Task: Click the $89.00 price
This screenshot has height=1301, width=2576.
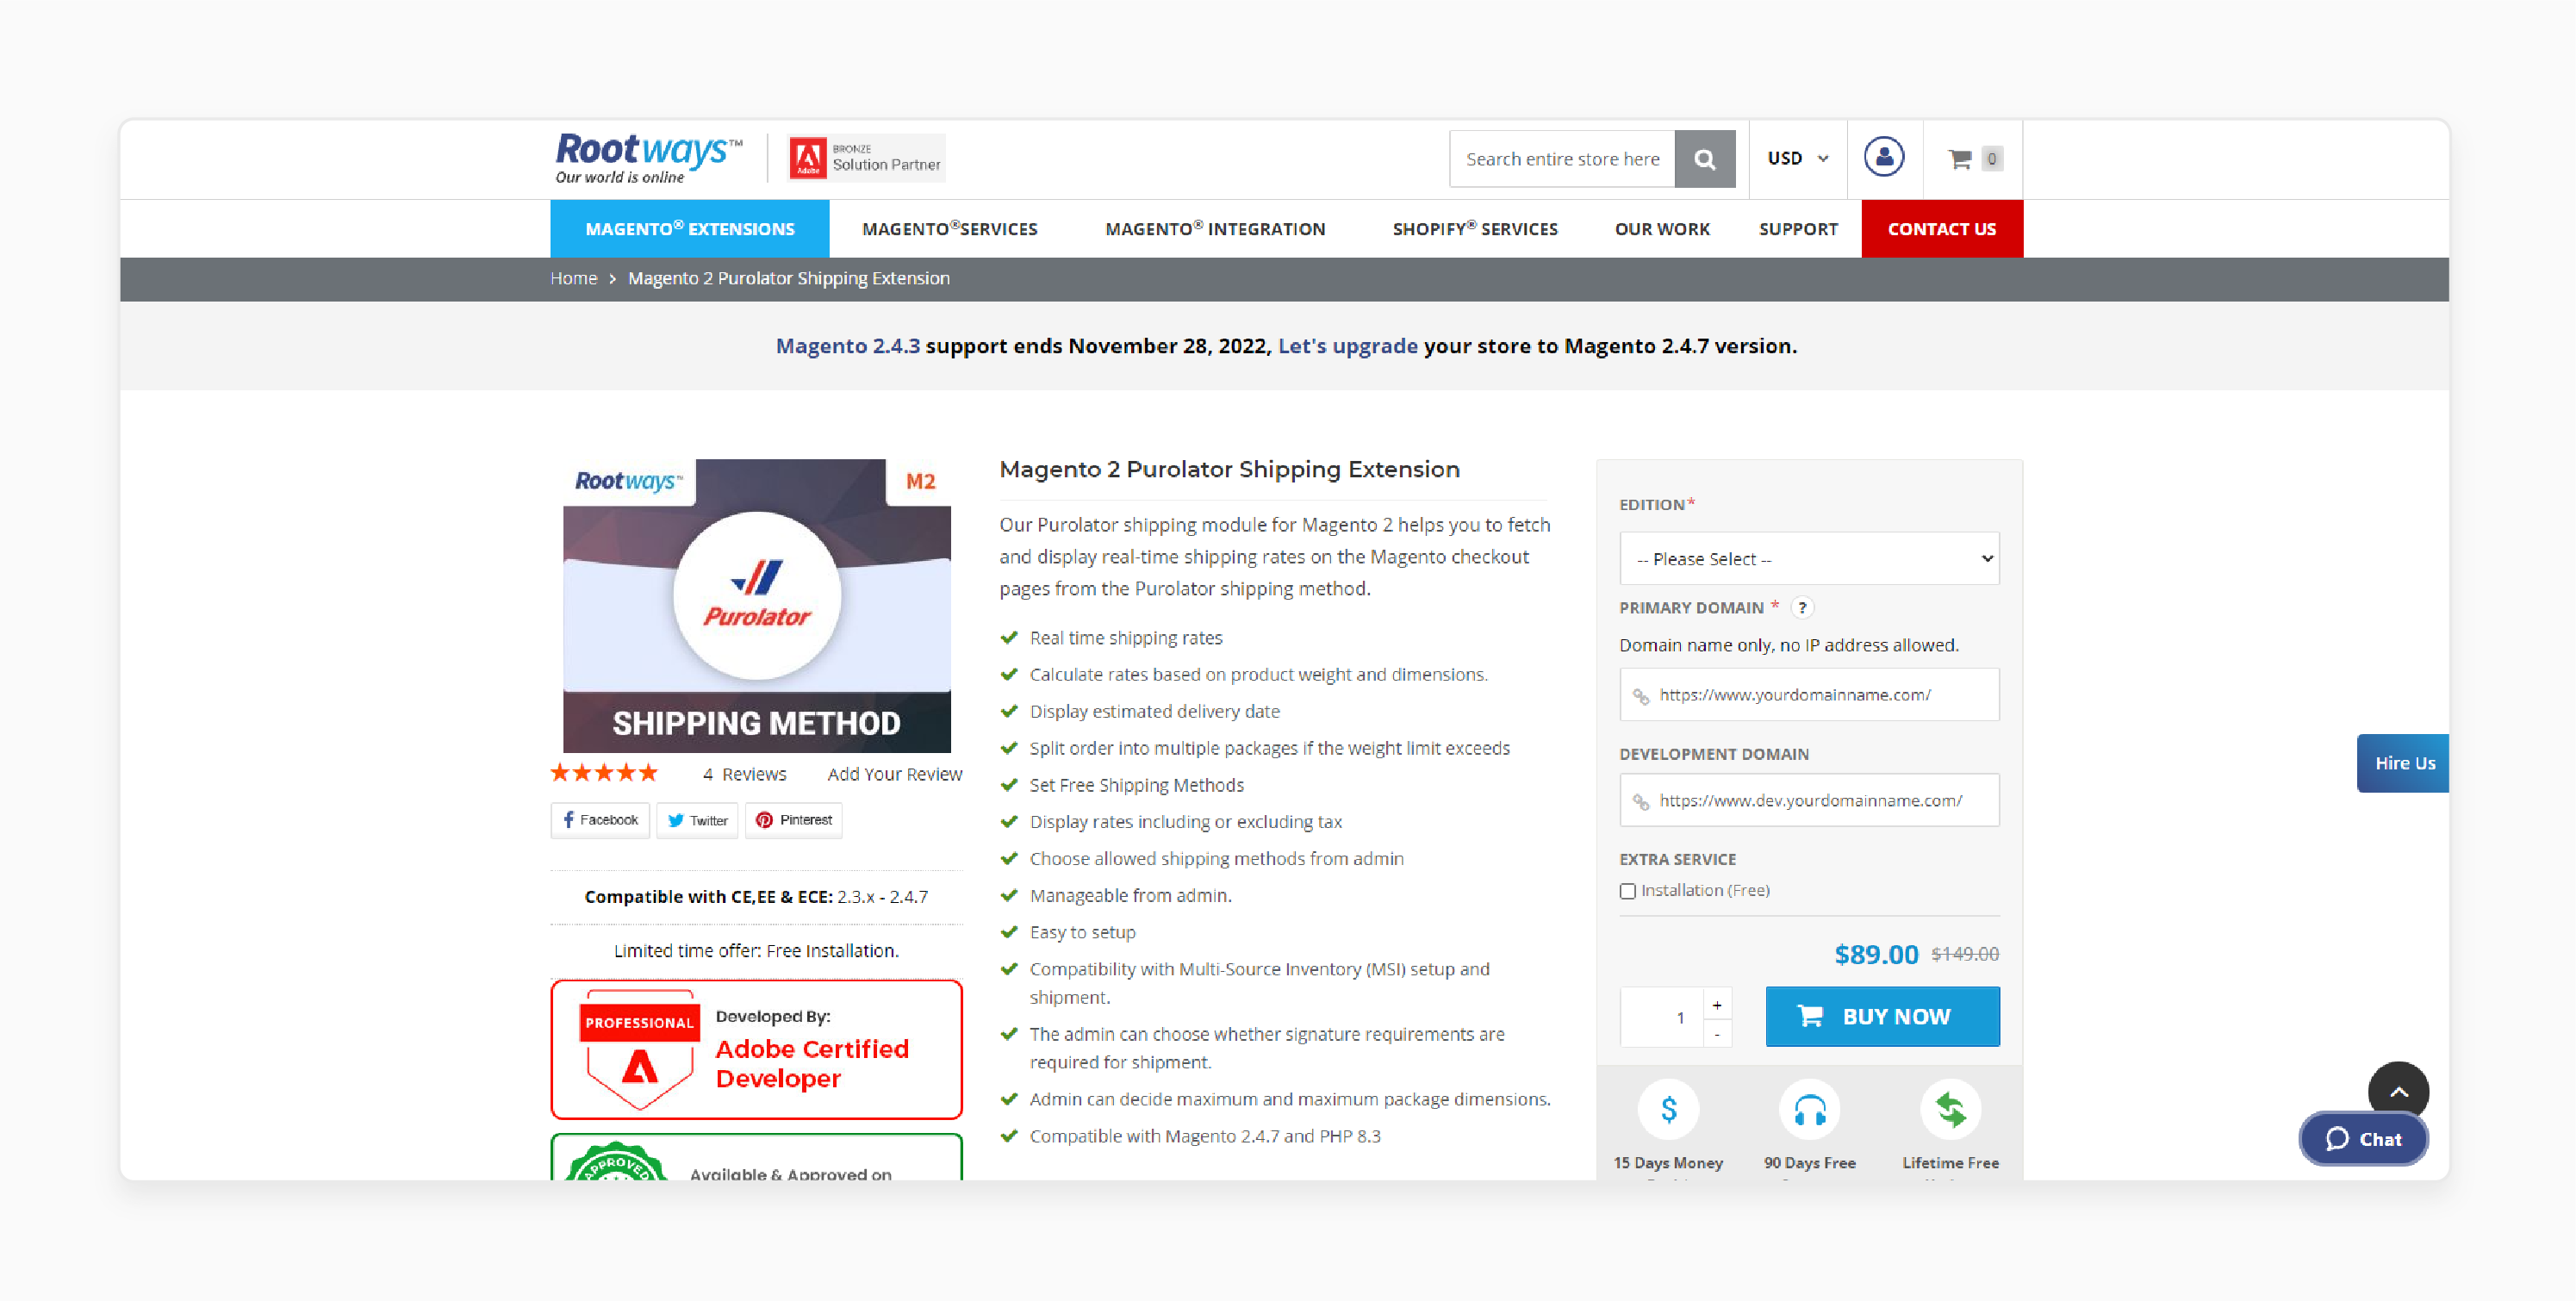Action: pos(1876,954)
